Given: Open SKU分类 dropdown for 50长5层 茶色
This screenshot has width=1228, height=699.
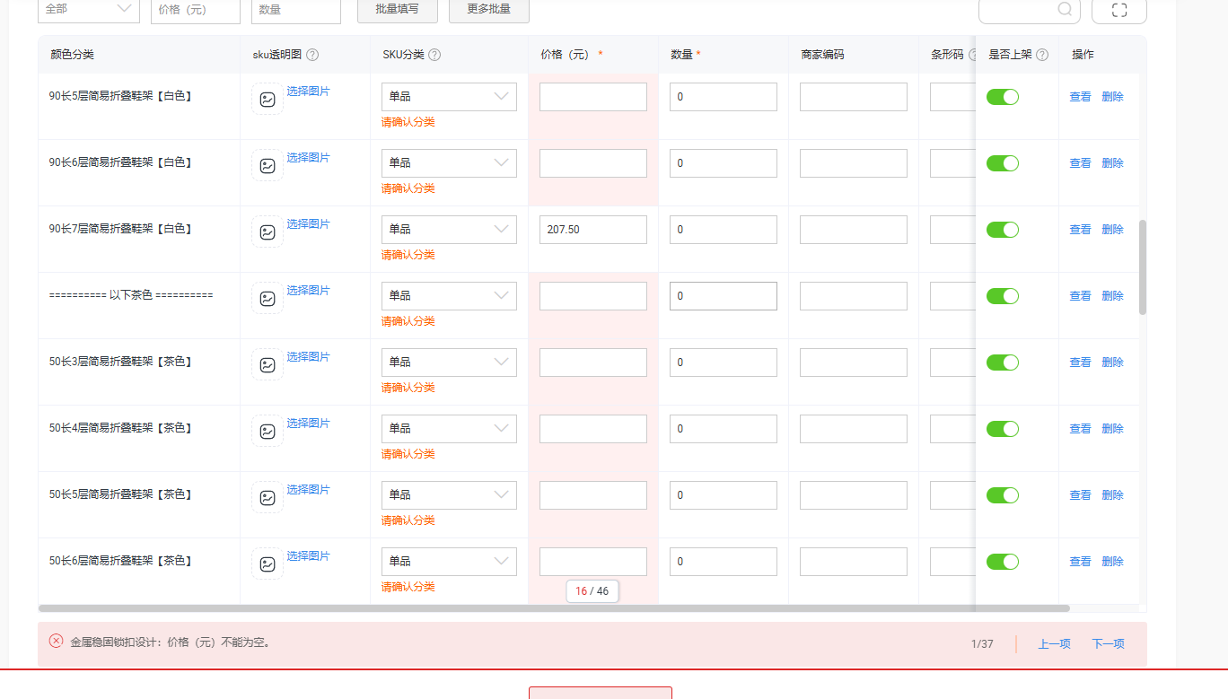Looking at the screenshot, I should 449,495.
